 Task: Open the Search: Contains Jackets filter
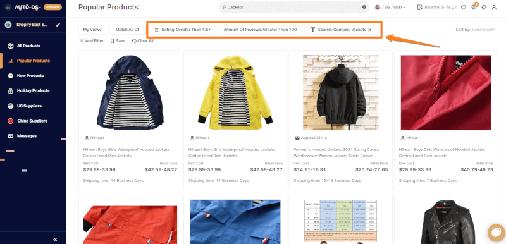click(342, 30)
